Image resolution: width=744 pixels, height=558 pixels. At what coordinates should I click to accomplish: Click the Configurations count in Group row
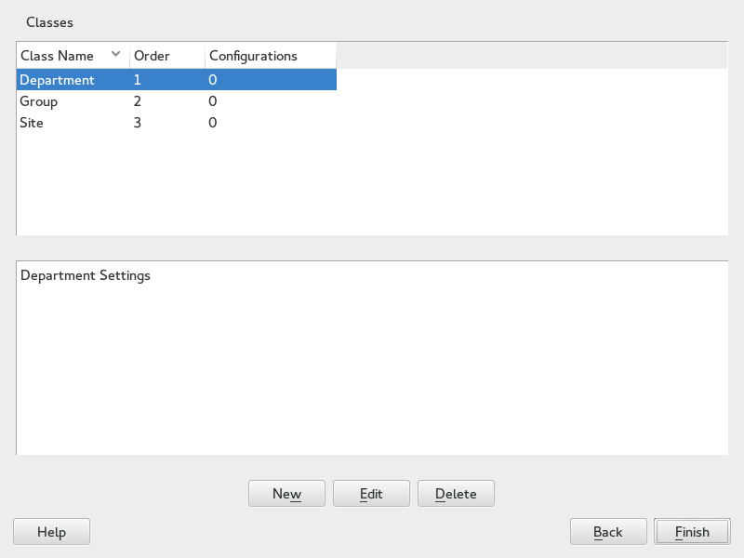click(213, 101)
